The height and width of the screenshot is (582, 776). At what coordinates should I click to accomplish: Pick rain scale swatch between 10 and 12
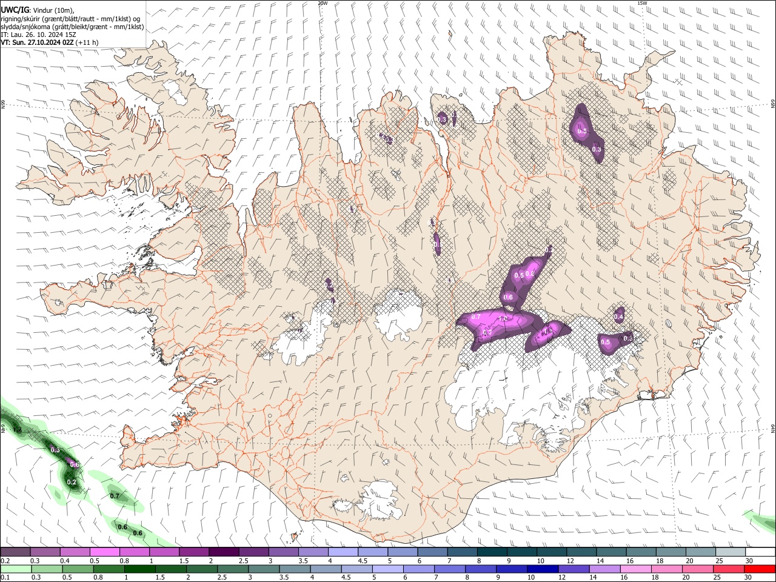click(543, 569)
